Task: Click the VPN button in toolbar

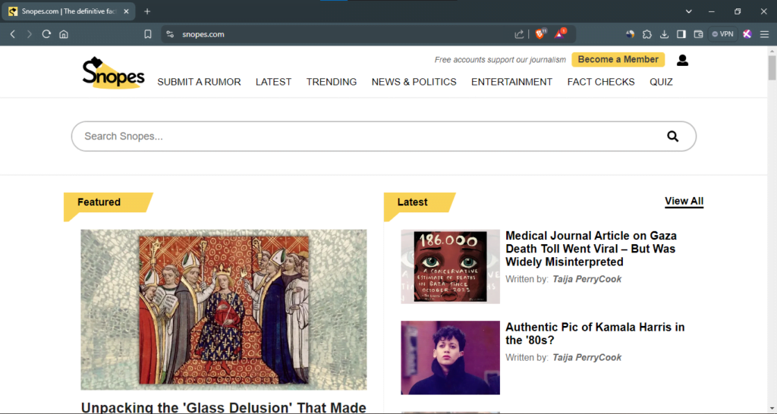Action: click(722, 34)
